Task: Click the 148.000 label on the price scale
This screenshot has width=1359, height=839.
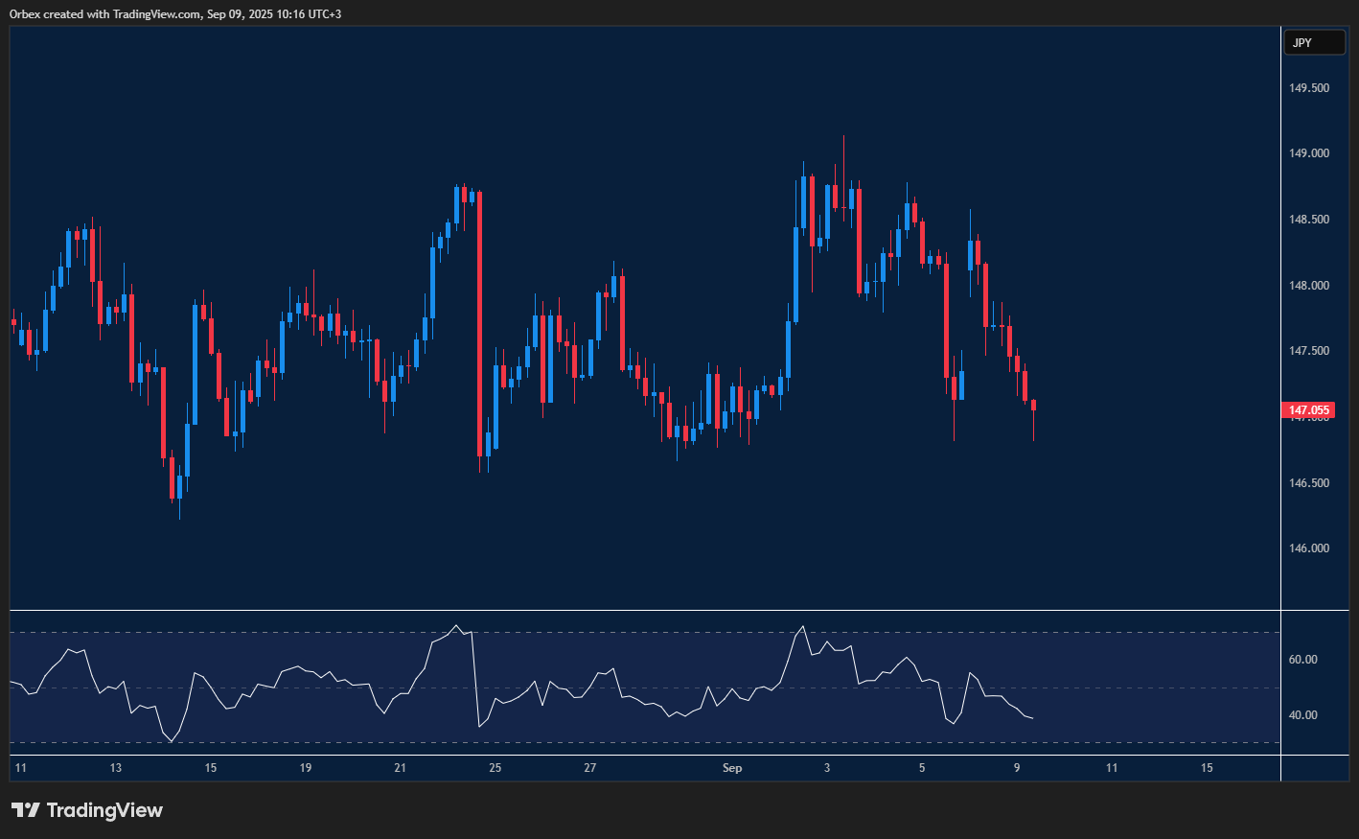Action: click(x=1307, y=285)
